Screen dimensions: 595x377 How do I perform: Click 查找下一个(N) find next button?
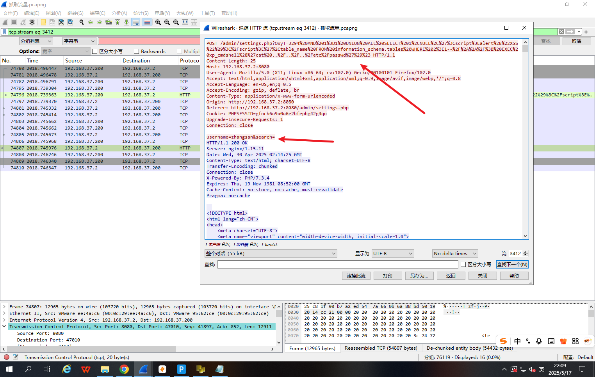click(x=512, y=265)
